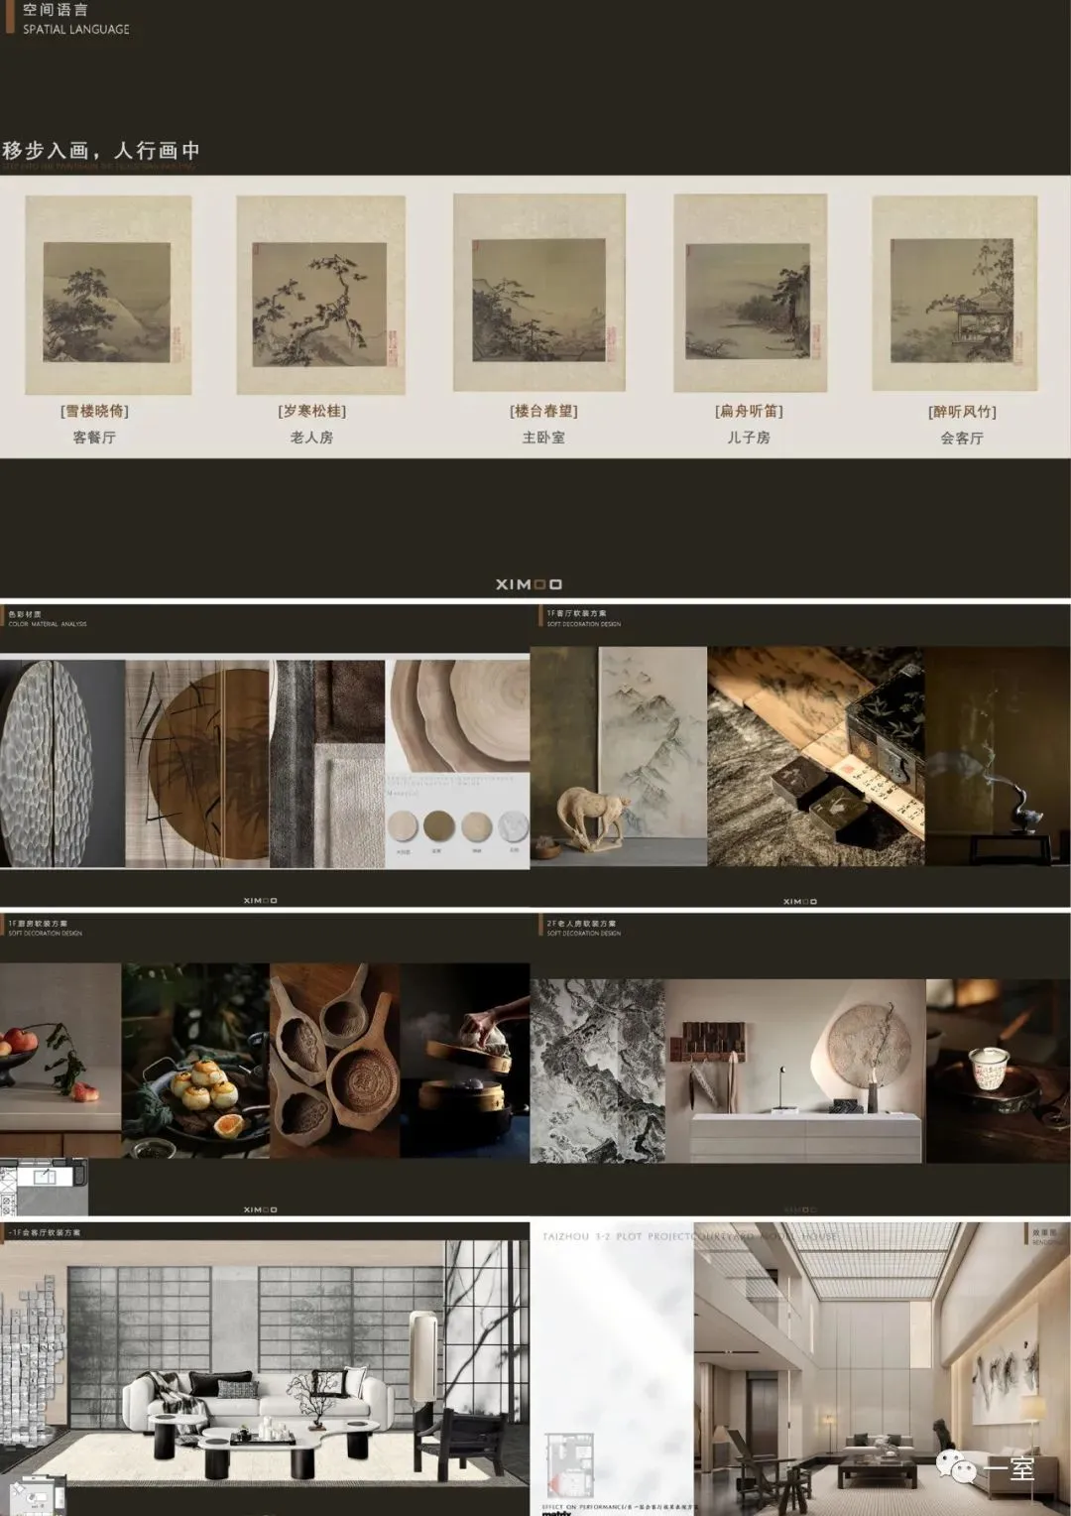Pick the dark olive-brown material swatch

coord(439,826)
